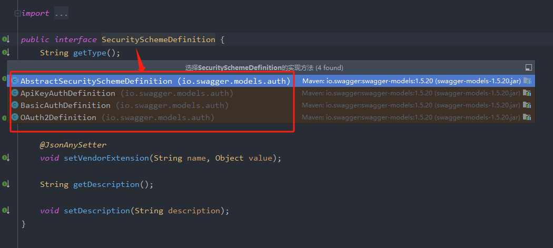Click SecuritySchemeDefinition interface name in code
Screen dimensions: 553x248
(x=158, y=39)
